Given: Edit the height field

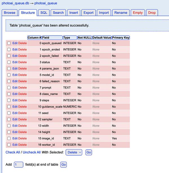Looking at the screenshot, I should [x=15, y=132].
